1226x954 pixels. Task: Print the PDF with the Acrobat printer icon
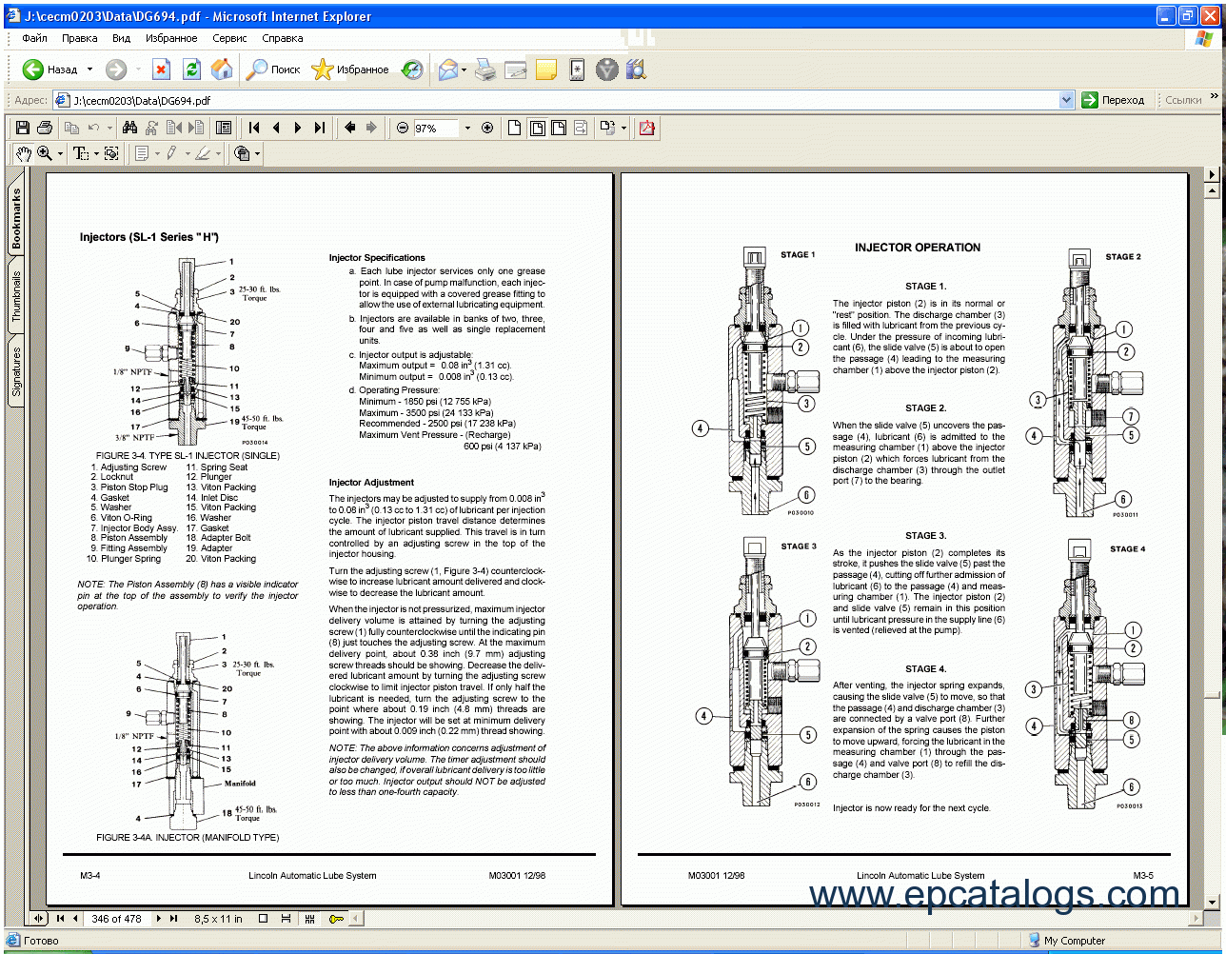click(x=45, y=128)
